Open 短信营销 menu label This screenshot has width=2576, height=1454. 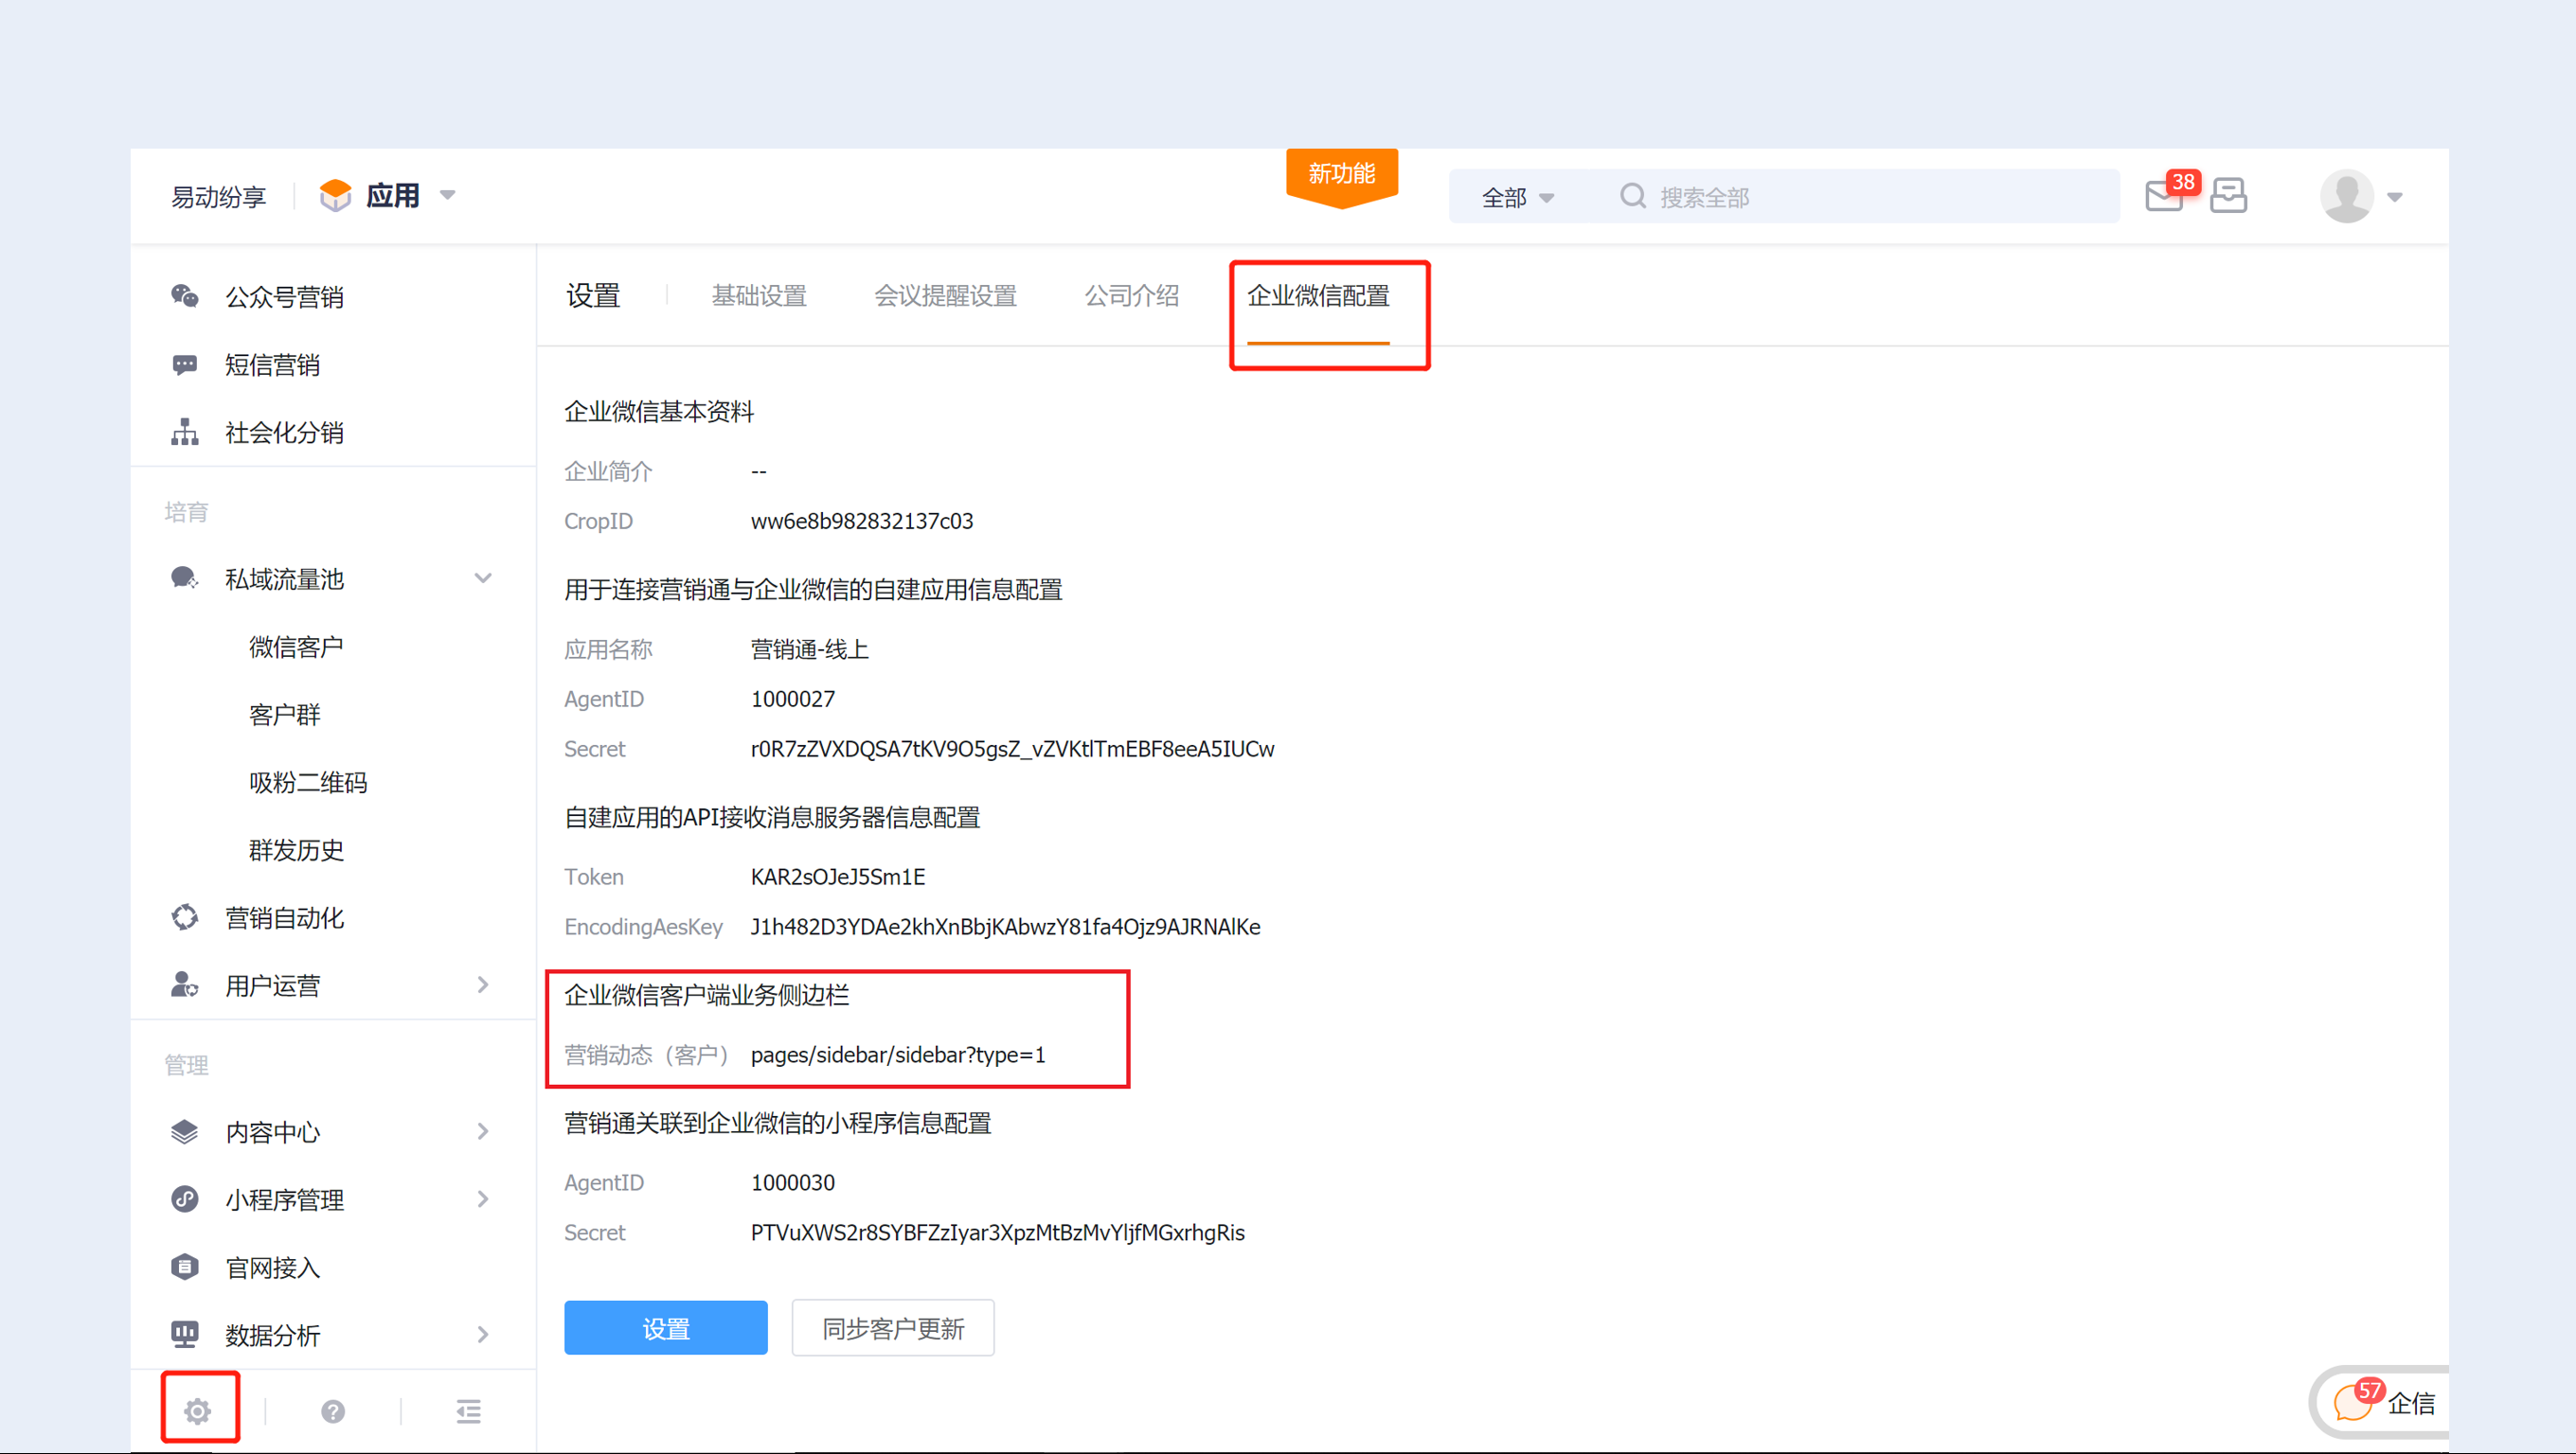coord(272,364)
